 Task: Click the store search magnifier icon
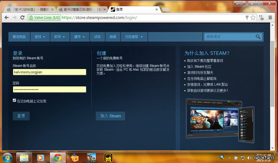coord(258,37)
